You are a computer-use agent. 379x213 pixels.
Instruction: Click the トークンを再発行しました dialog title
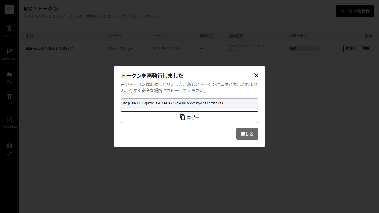[x=152, y=75]
